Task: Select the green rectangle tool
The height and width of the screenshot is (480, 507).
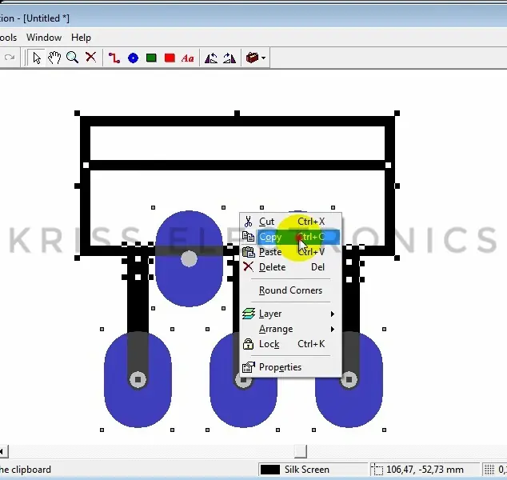Action: pyautogui.click(x=151, y=58)
